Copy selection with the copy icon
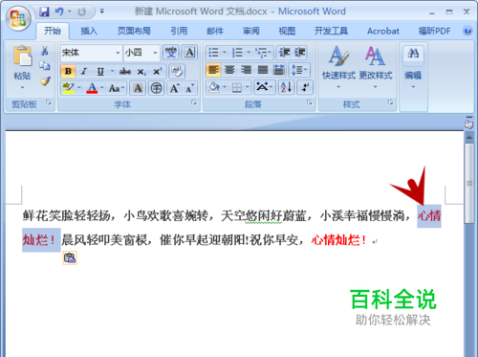The width and height of the screenshot is (478, 357). pyautogui.click(x=45, y=66)
